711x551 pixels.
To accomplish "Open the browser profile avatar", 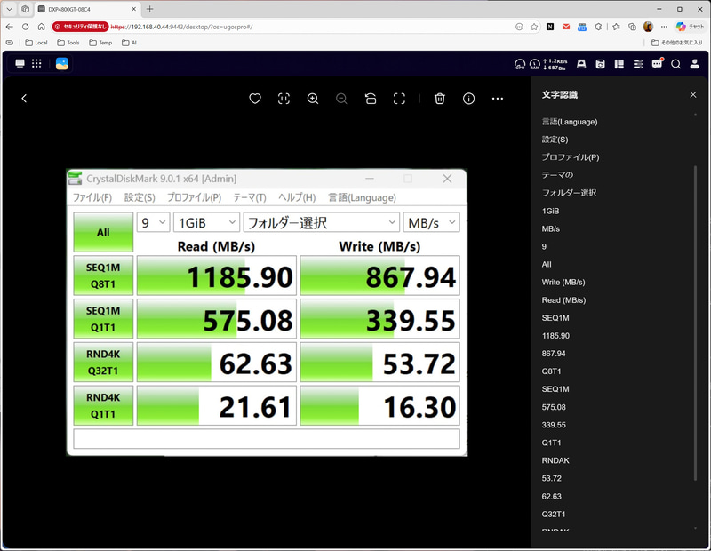I will click(648, 27).
